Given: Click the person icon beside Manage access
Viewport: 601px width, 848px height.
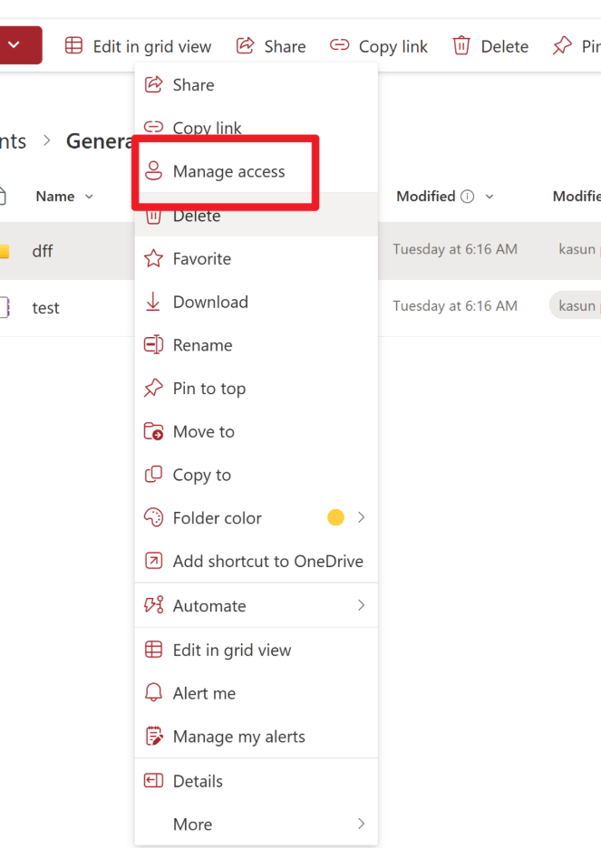Looking at the screenshot, I should point(153,171).
